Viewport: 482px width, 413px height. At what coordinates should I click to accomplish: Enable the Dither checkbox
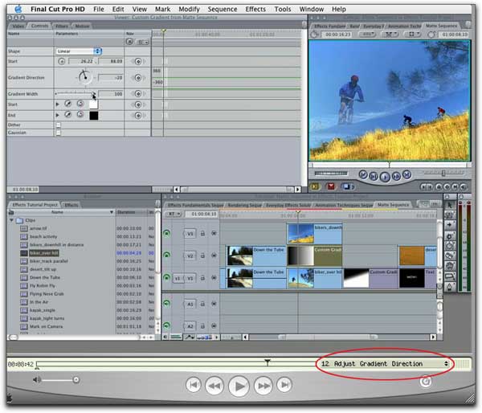(x=59, y=125)
